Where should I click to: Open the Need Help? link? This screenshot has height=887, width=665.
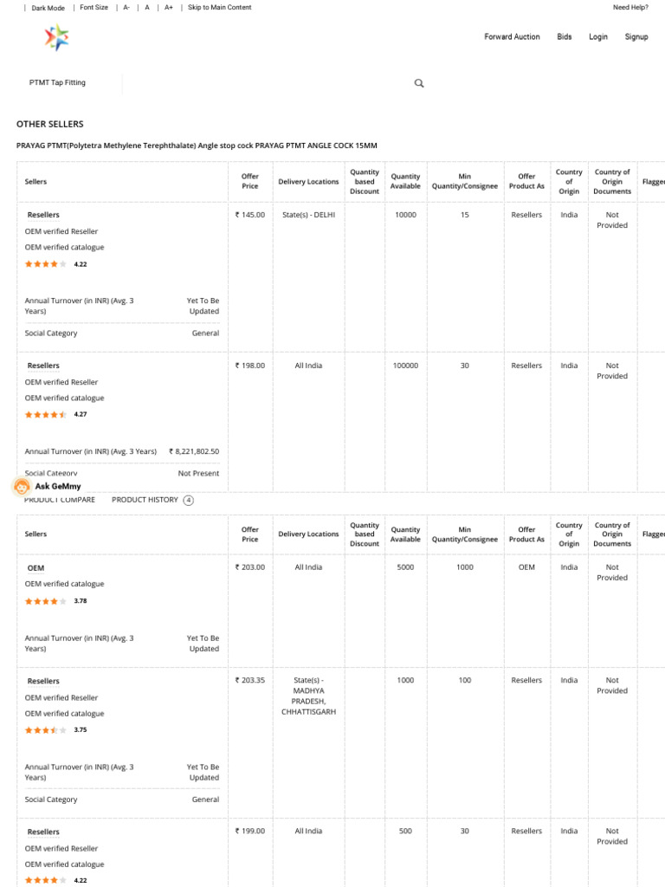630,8
